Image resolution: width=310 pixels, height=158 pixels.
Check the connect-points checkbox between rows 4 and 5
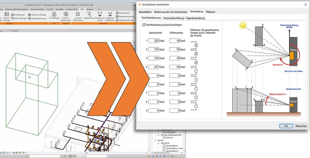[196, 71]
